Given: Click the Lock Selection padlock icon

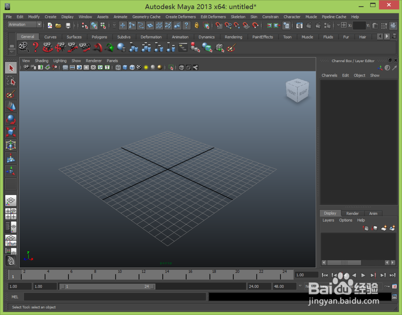Looking at the screenshot, I should (196, 26).
